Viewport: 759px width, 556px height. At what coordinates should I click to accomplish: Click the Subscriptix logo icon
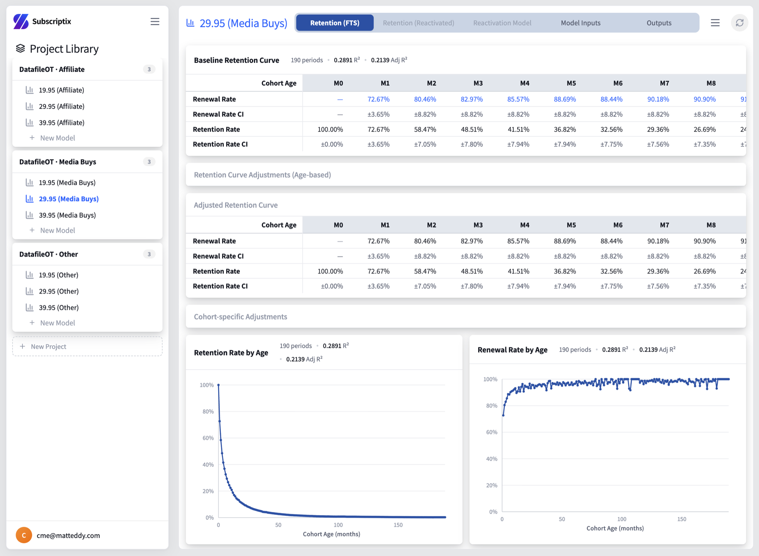[21, 22]
